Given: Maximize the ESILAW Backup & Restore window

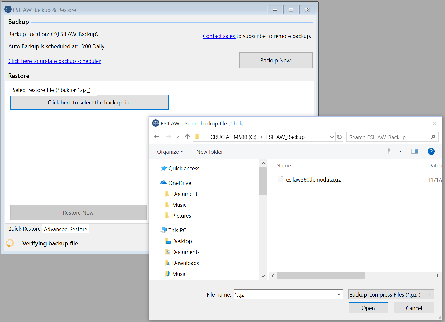Looking at the screenshot, I should [x=291, y=10].
